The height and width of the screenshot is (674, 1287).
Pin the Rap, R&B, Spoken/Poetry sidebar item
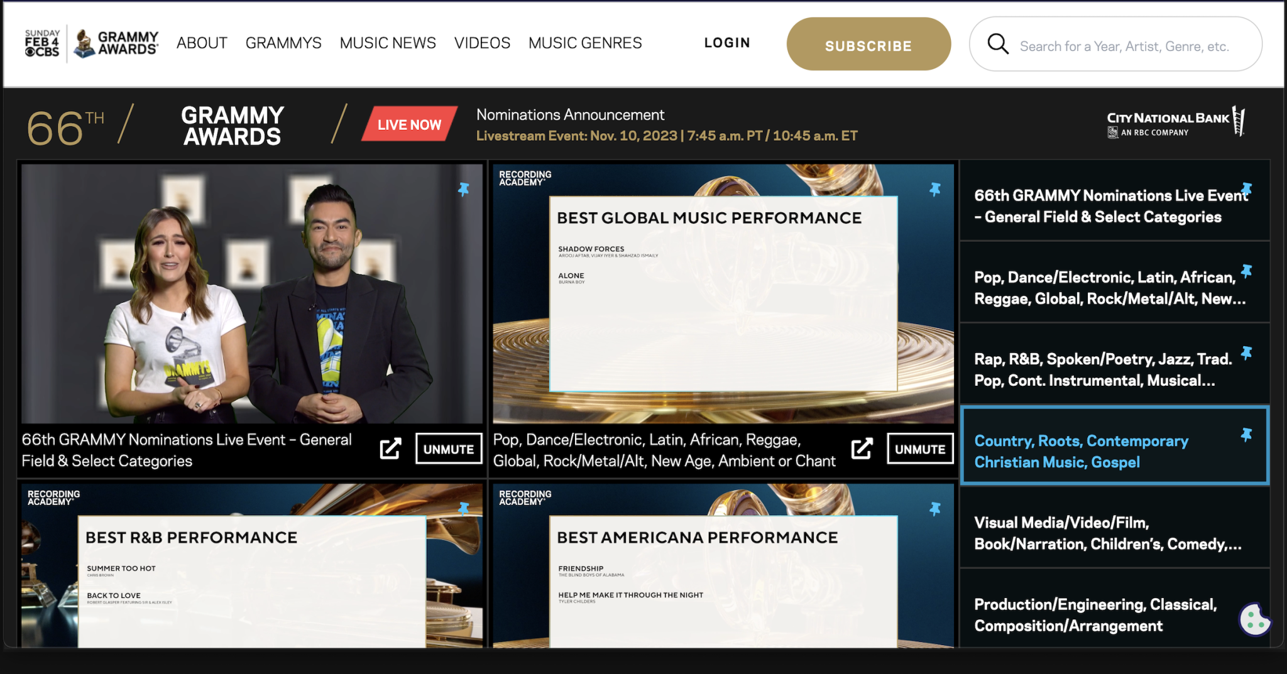click(x=1247, y=352)
